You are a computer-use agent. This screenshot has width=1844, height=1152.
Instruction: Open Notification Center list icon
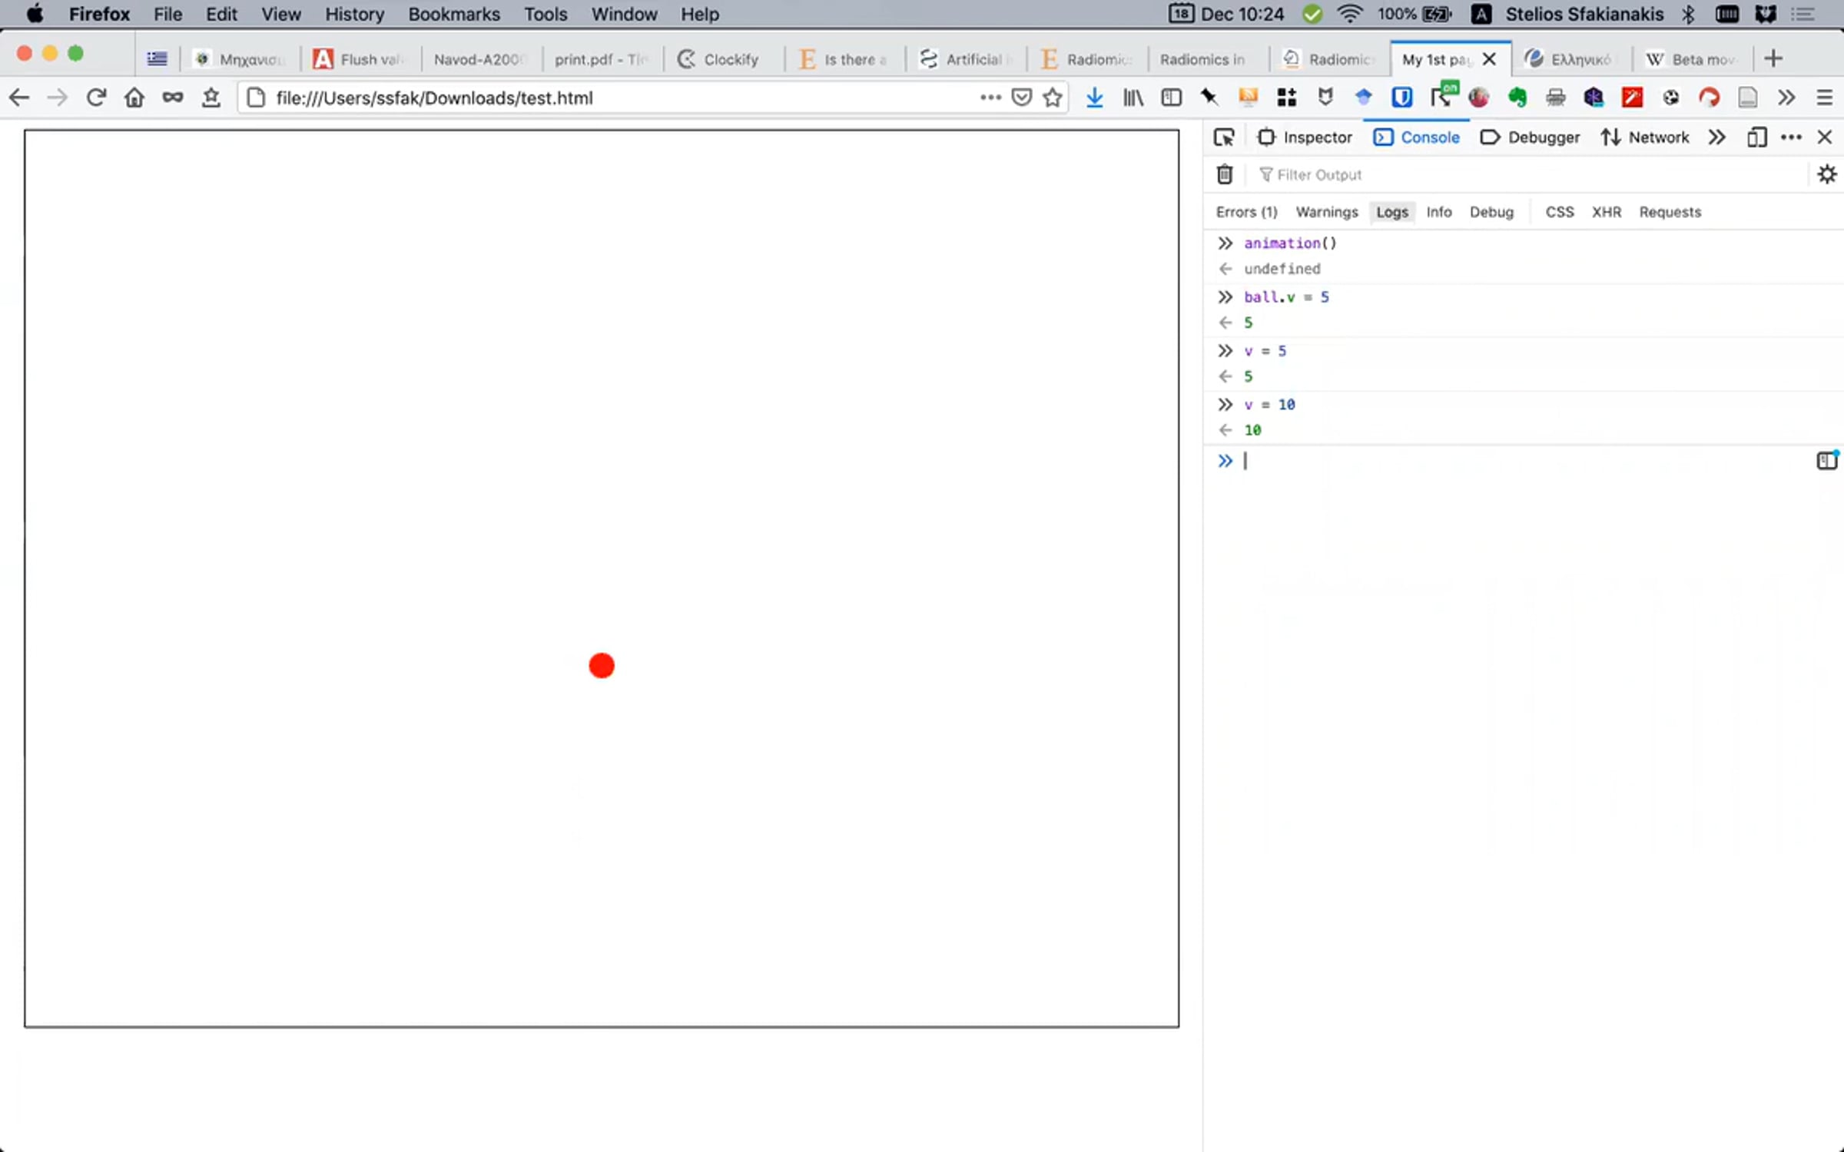click(x=1803, y=14)
